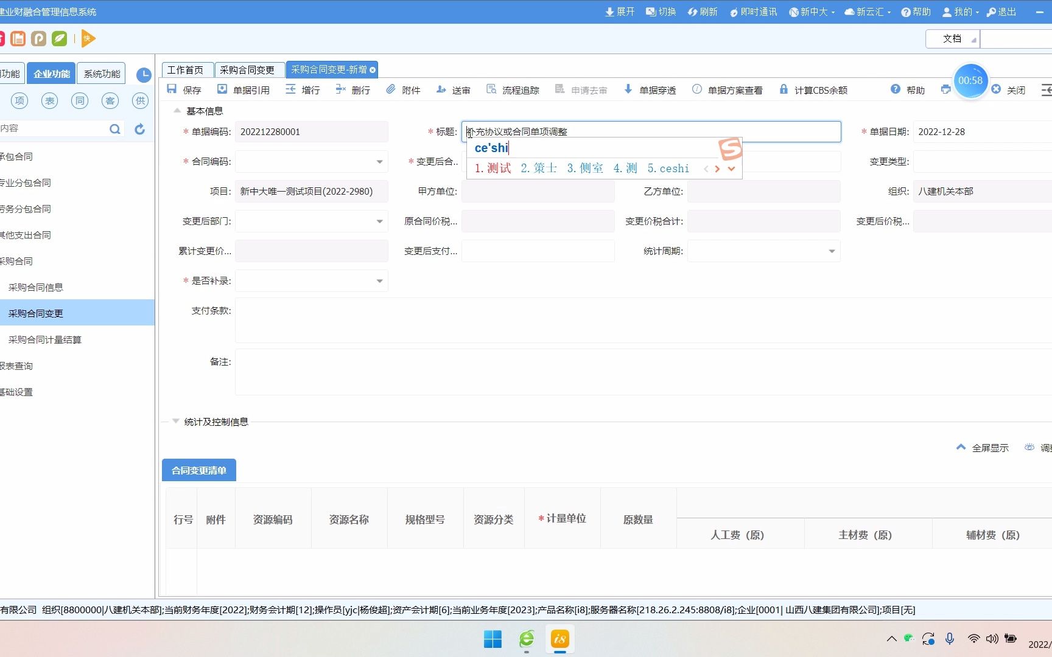
Task: Click the tan P launcher icon
Action: point(38,38)
